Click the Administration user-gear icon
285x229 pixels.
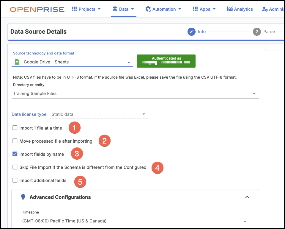coord(264,9)
